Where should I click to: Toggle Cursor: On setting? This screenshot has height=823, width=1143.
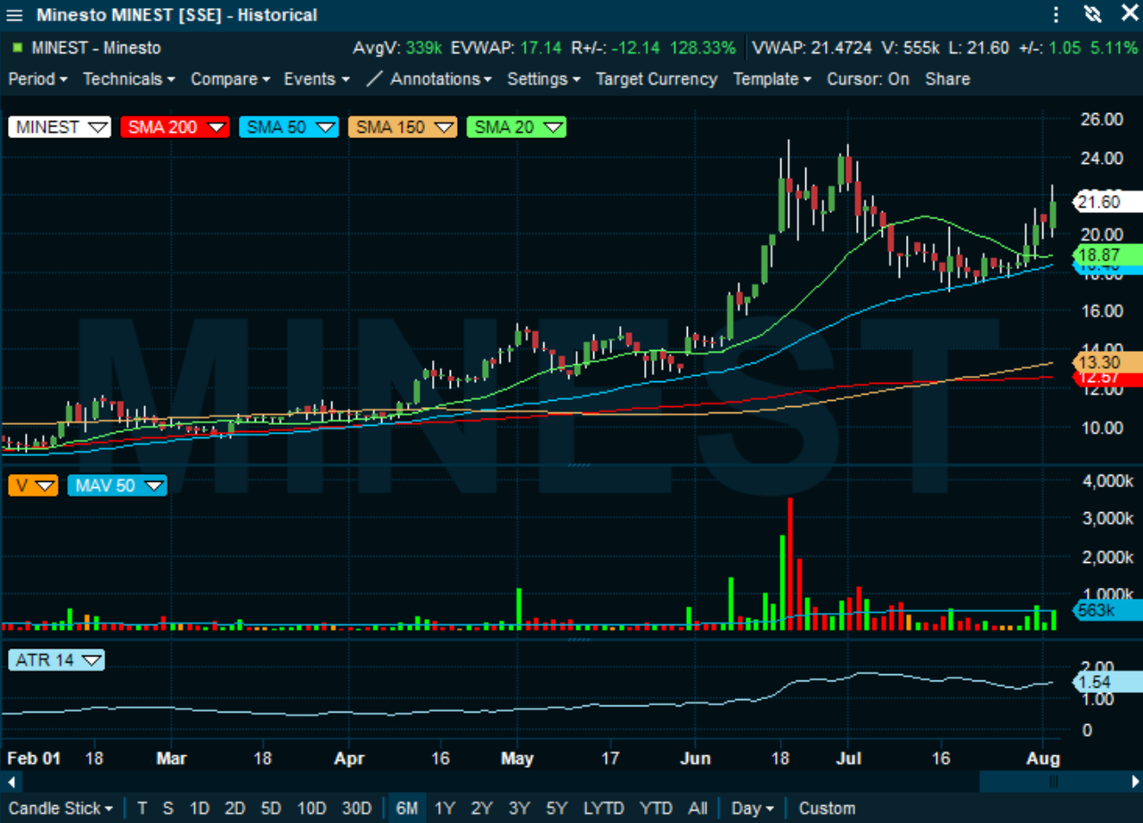[x=868, y=78]
